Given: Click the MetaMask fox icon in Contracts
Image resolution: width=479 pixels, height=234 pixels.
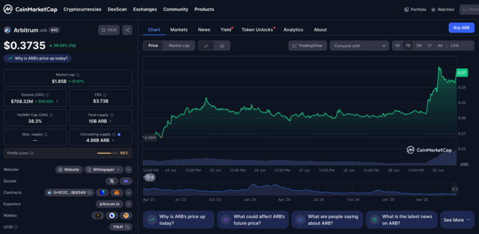Looking at the screenshot, I should [x=117, y=193].
